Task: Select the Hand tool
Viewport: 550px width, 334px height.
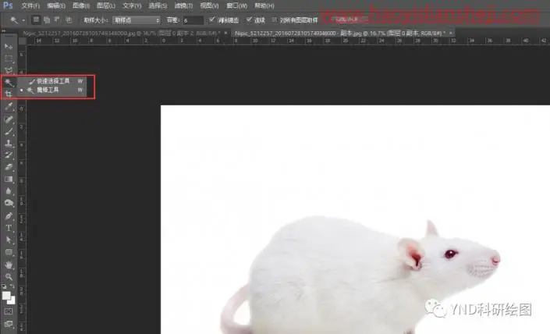Action: coord(9,265)
